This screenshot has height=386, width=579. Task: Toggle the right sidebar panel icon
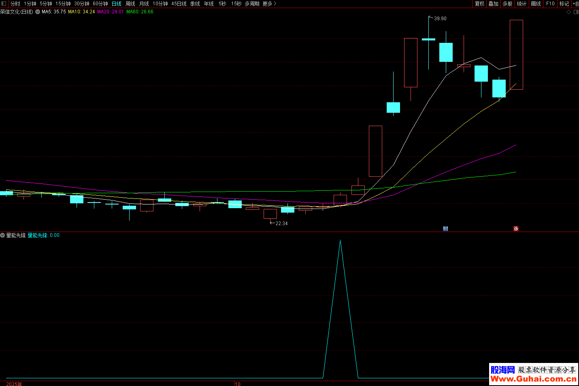576,12
